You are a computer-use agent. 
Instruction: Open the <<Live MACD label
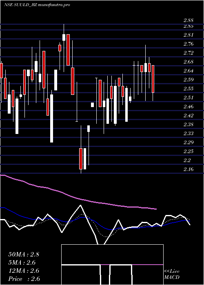point(172,274)
